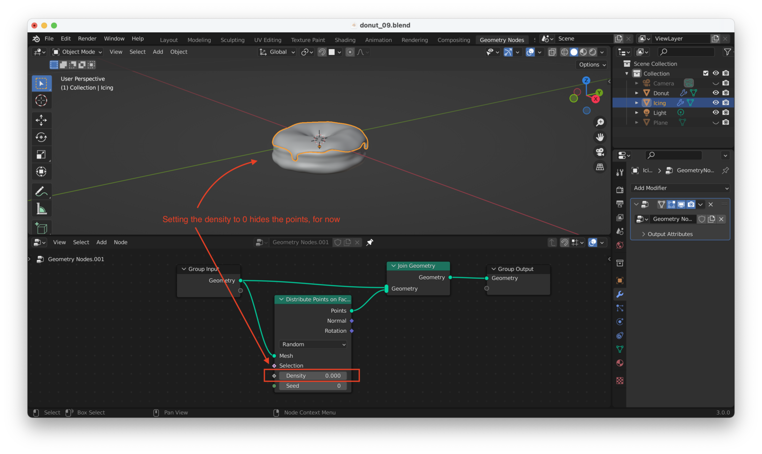
Task: Open the Render menu
Action: pos(87,39)
